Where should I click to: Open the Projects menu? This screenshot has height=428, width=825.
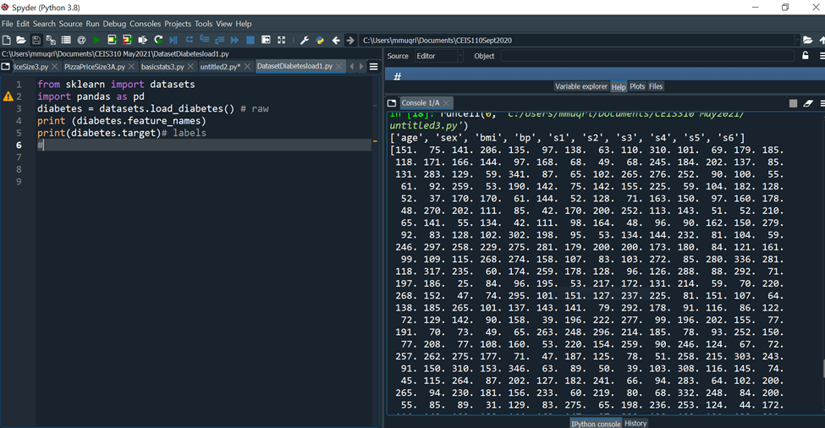[x=178, y=24]
